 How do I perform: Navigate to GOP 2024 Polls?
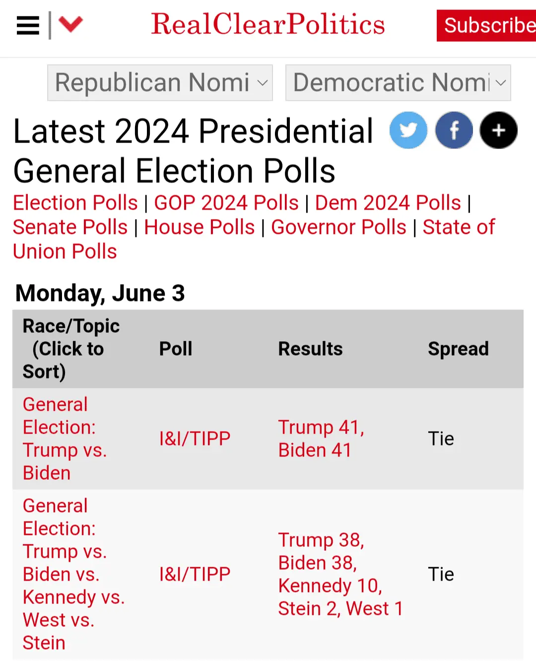pos(226,203)
